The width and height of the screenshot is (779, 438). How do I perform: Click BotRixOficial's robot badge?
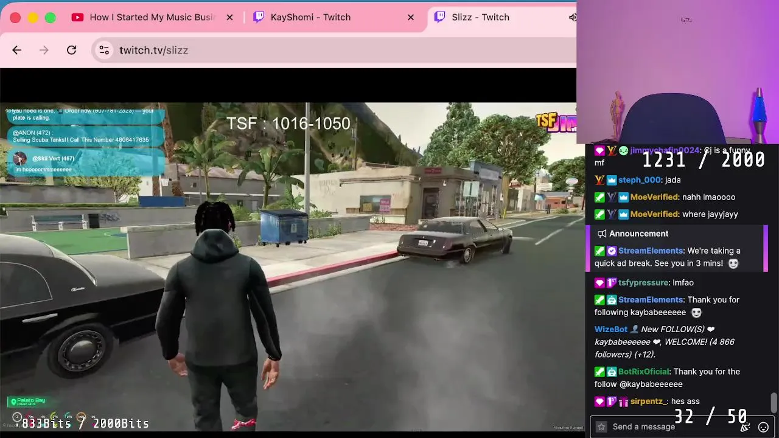(612, 372)
